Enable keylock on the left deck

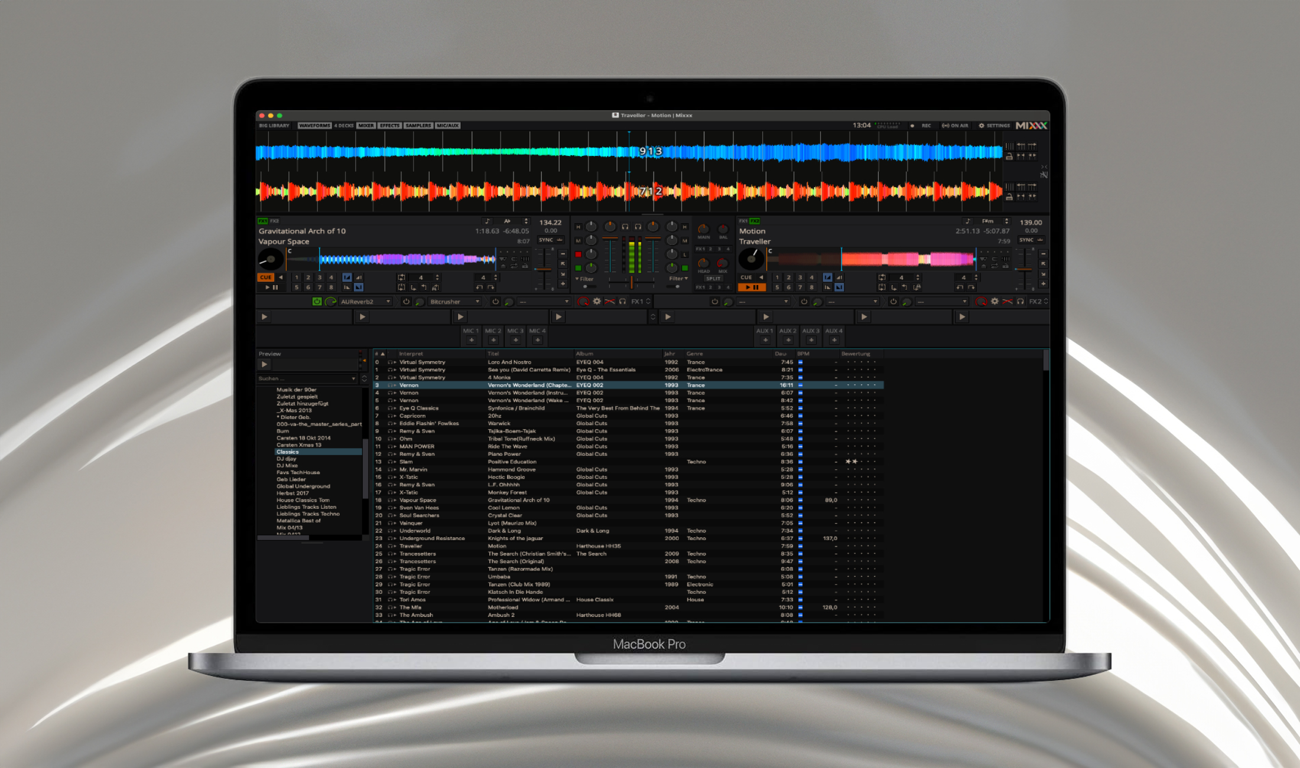click(525, 265)
